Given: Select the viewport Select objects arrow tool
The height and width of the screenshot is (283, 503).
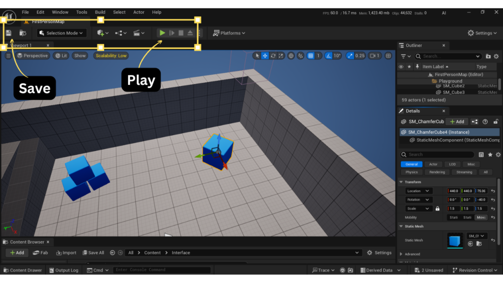Looking at the screenshot, I should coord(257,56).
